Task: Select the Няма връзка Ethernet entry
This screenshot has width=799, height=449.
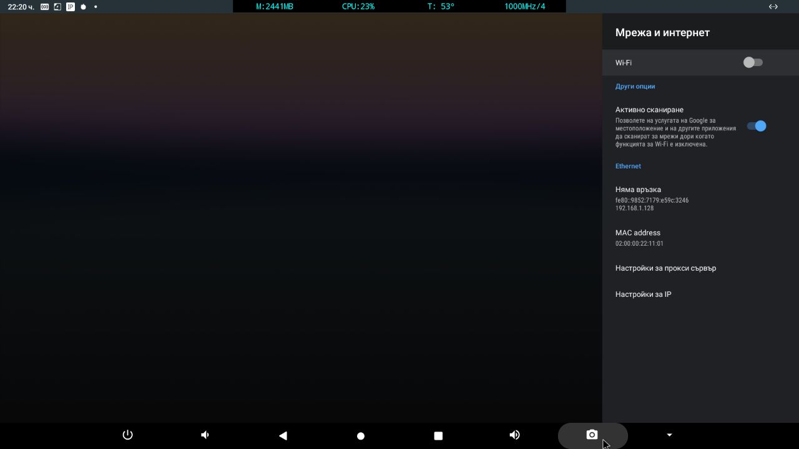Action: click(700, 198)
